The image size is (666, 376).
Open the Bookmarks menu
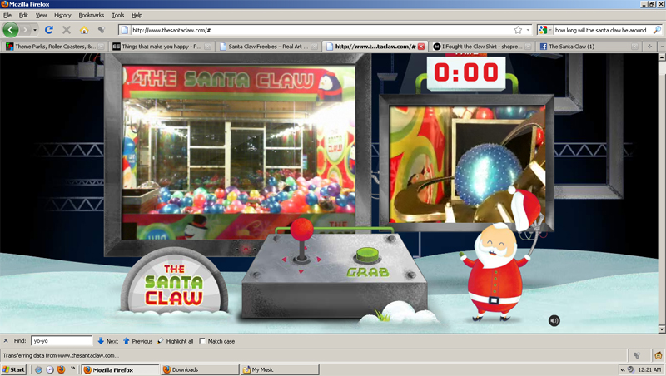coord(92,15)
